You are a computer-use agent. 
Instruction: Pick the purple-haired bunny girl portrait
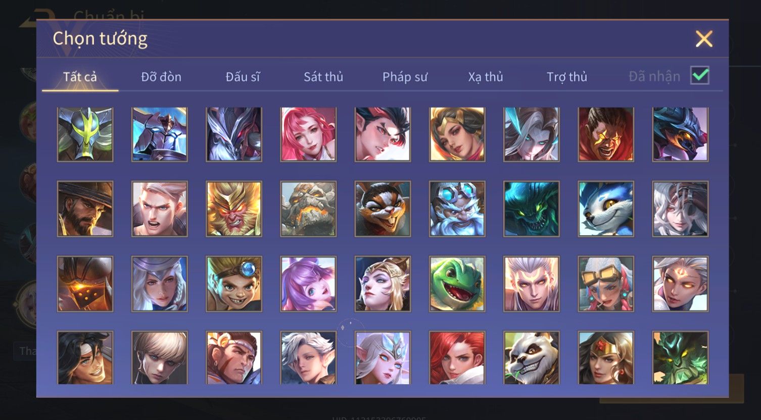(308, 284)
